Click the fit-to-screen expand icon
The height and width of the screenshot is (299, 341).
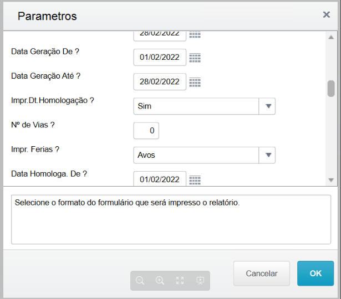click(180, 280)
